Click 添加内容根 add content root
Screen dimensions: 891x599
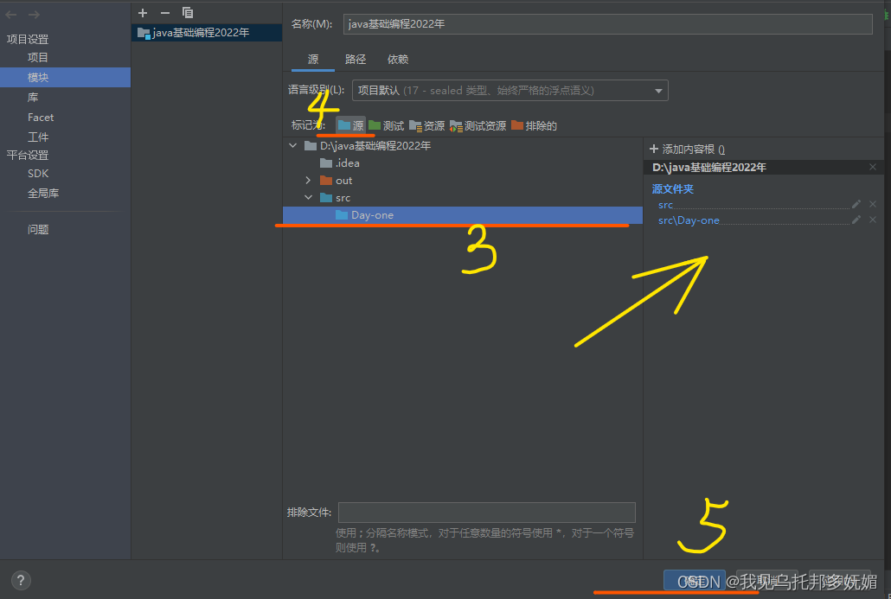pyautogui.click(x=687, y=150)
